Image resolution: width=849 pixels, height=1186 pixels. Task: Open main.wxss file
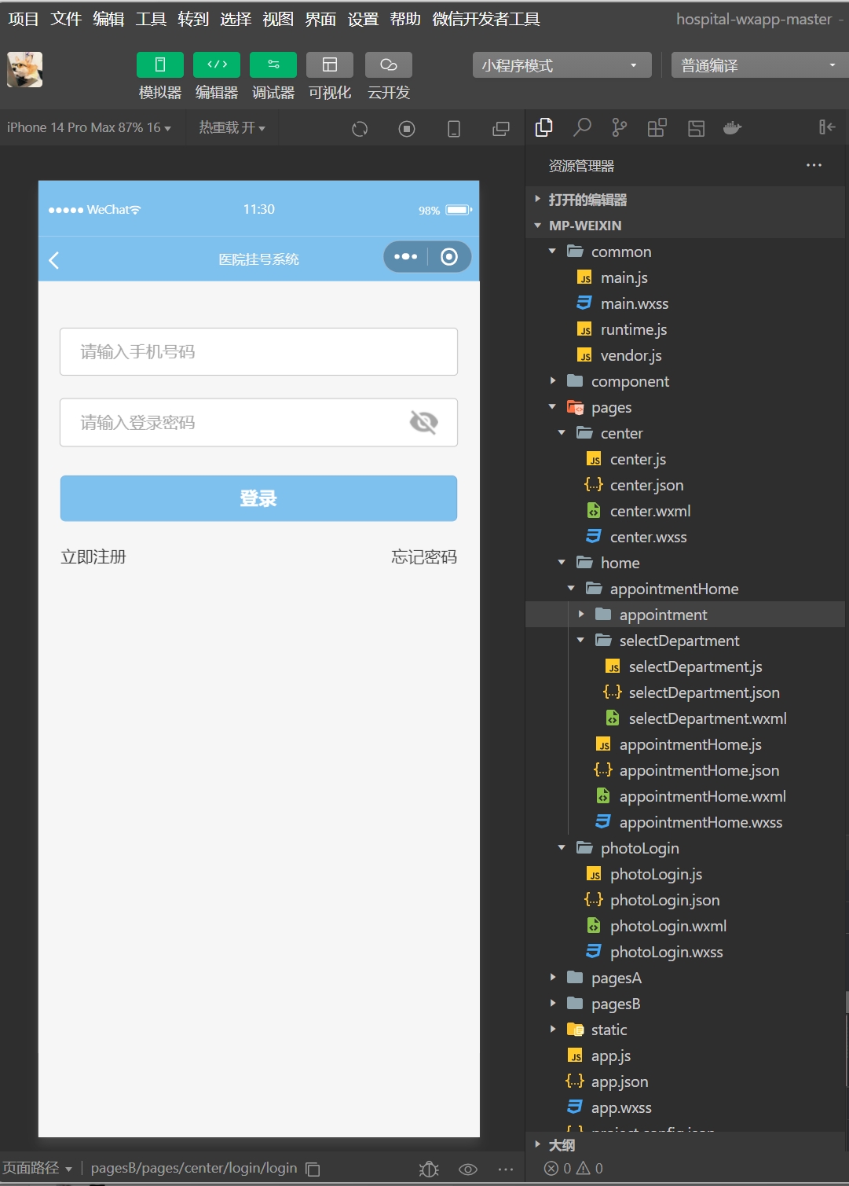(685, 303)
